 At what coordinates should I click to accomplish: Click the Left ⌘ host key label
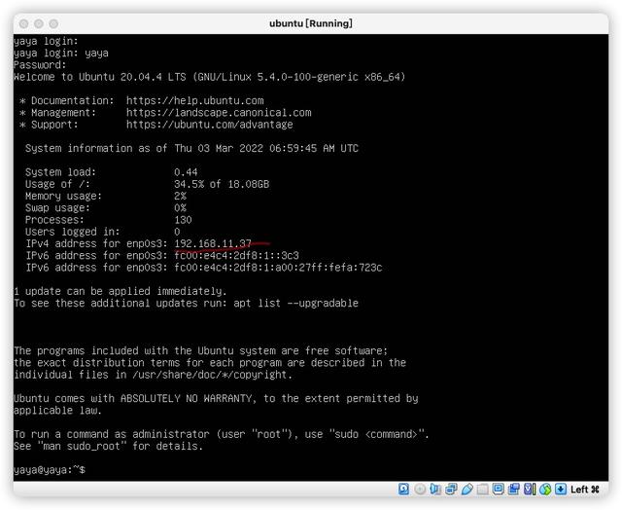(585, 490)
